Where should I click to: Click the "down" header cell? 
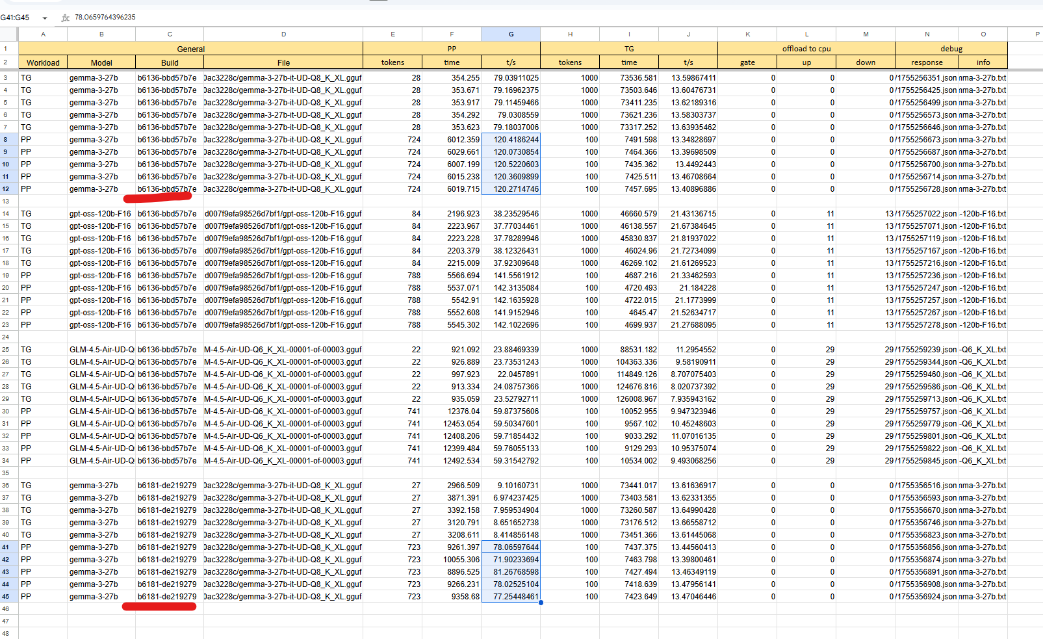(x=866, y=62)
